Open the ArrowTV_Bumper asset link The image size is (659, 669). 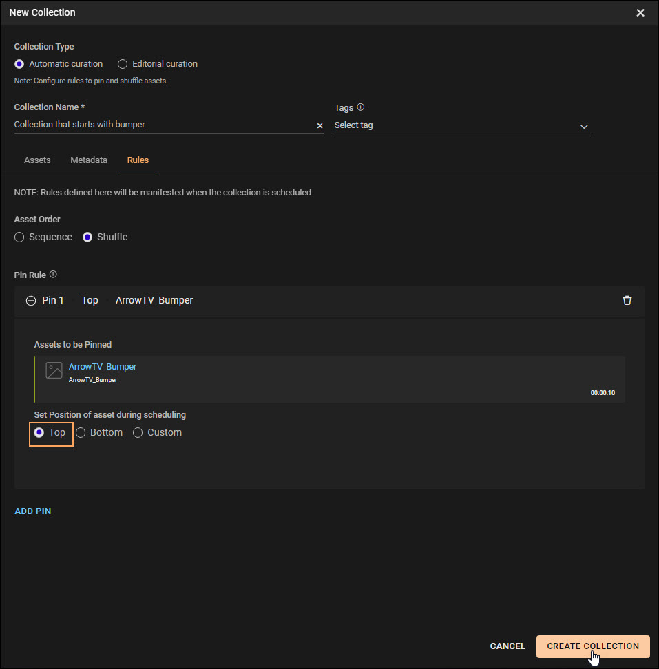(103, 366)
